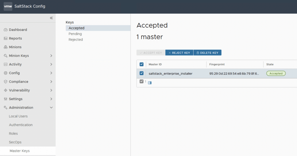Click the VMware logo icon
The width and height of the screenshot is (297, 156).
coord(8,6)
